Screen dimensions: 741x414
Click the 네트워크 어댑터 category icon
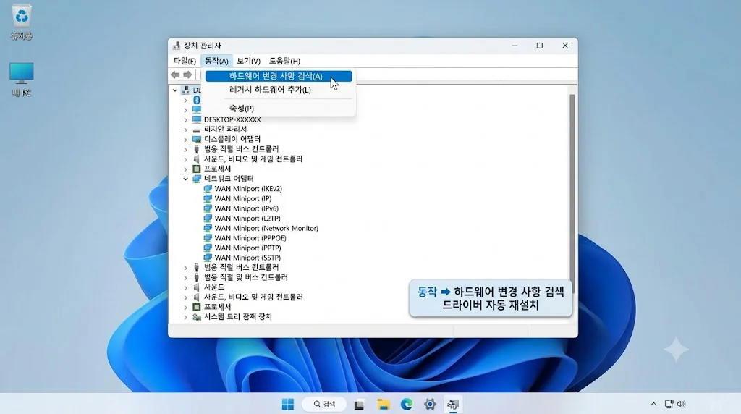pos(197,179)
